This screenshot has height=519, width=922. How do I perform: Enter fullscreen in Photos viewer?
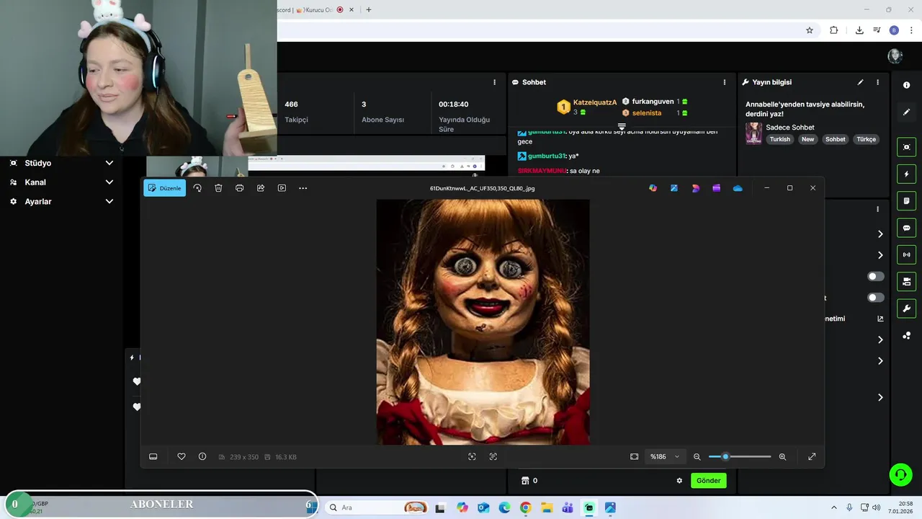pos(812,456)
